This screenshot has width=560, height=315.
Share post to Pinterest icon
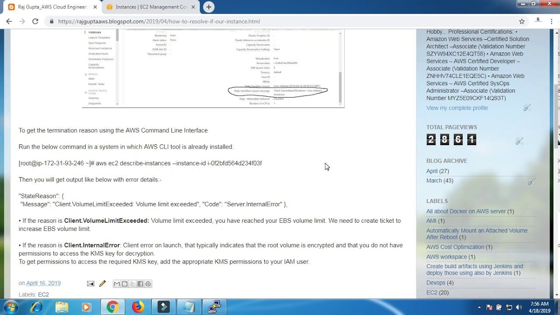click(x=148, y=283)
